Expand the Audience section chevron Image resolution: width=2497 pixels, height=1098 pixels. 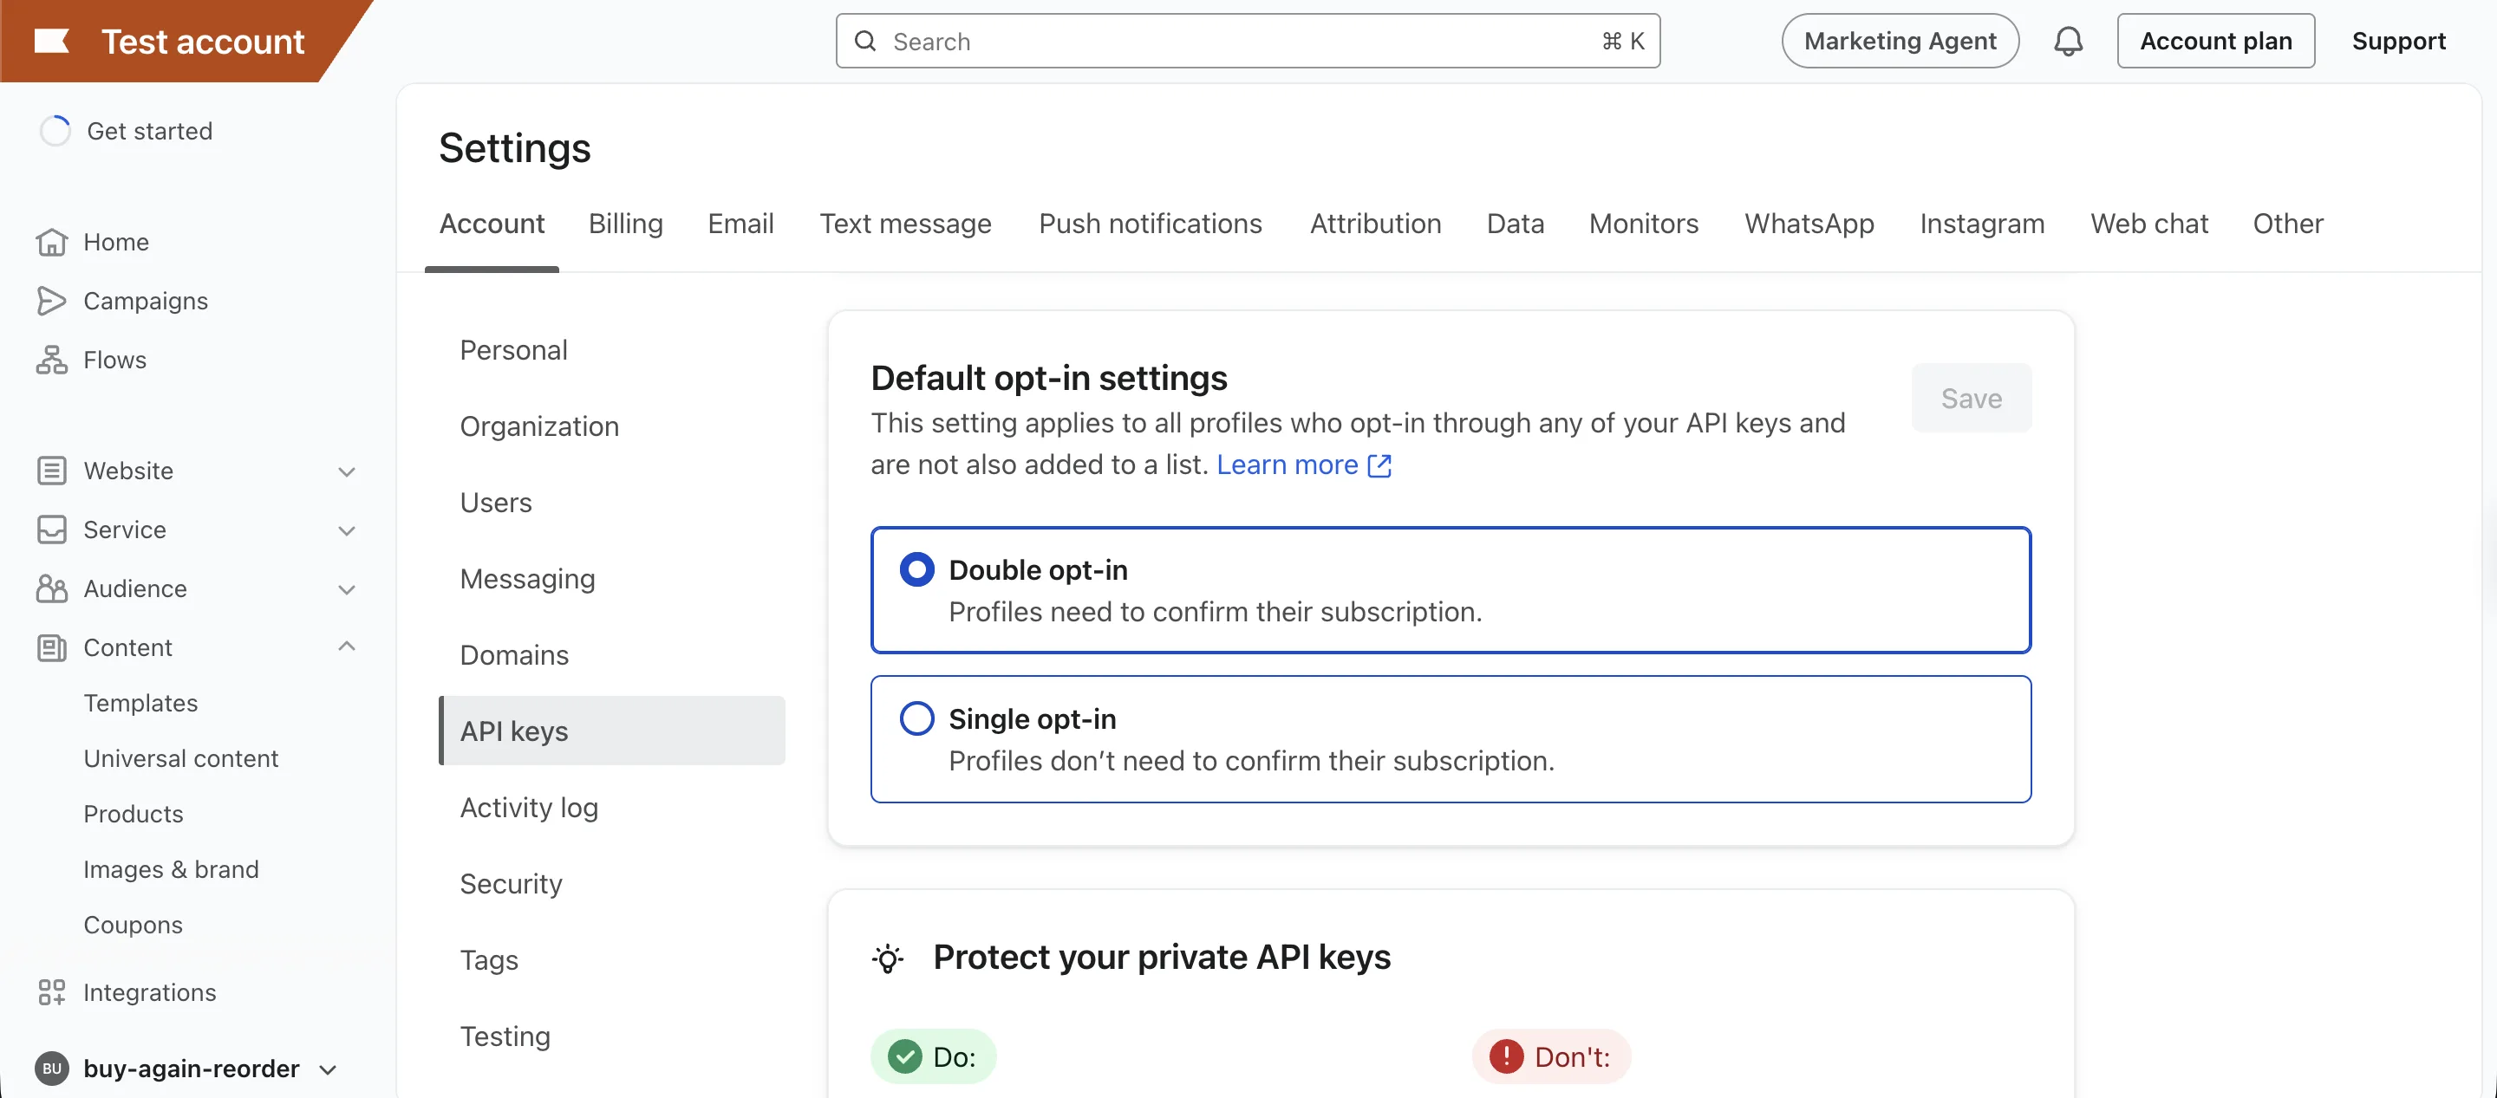click(x=346, y=589)
